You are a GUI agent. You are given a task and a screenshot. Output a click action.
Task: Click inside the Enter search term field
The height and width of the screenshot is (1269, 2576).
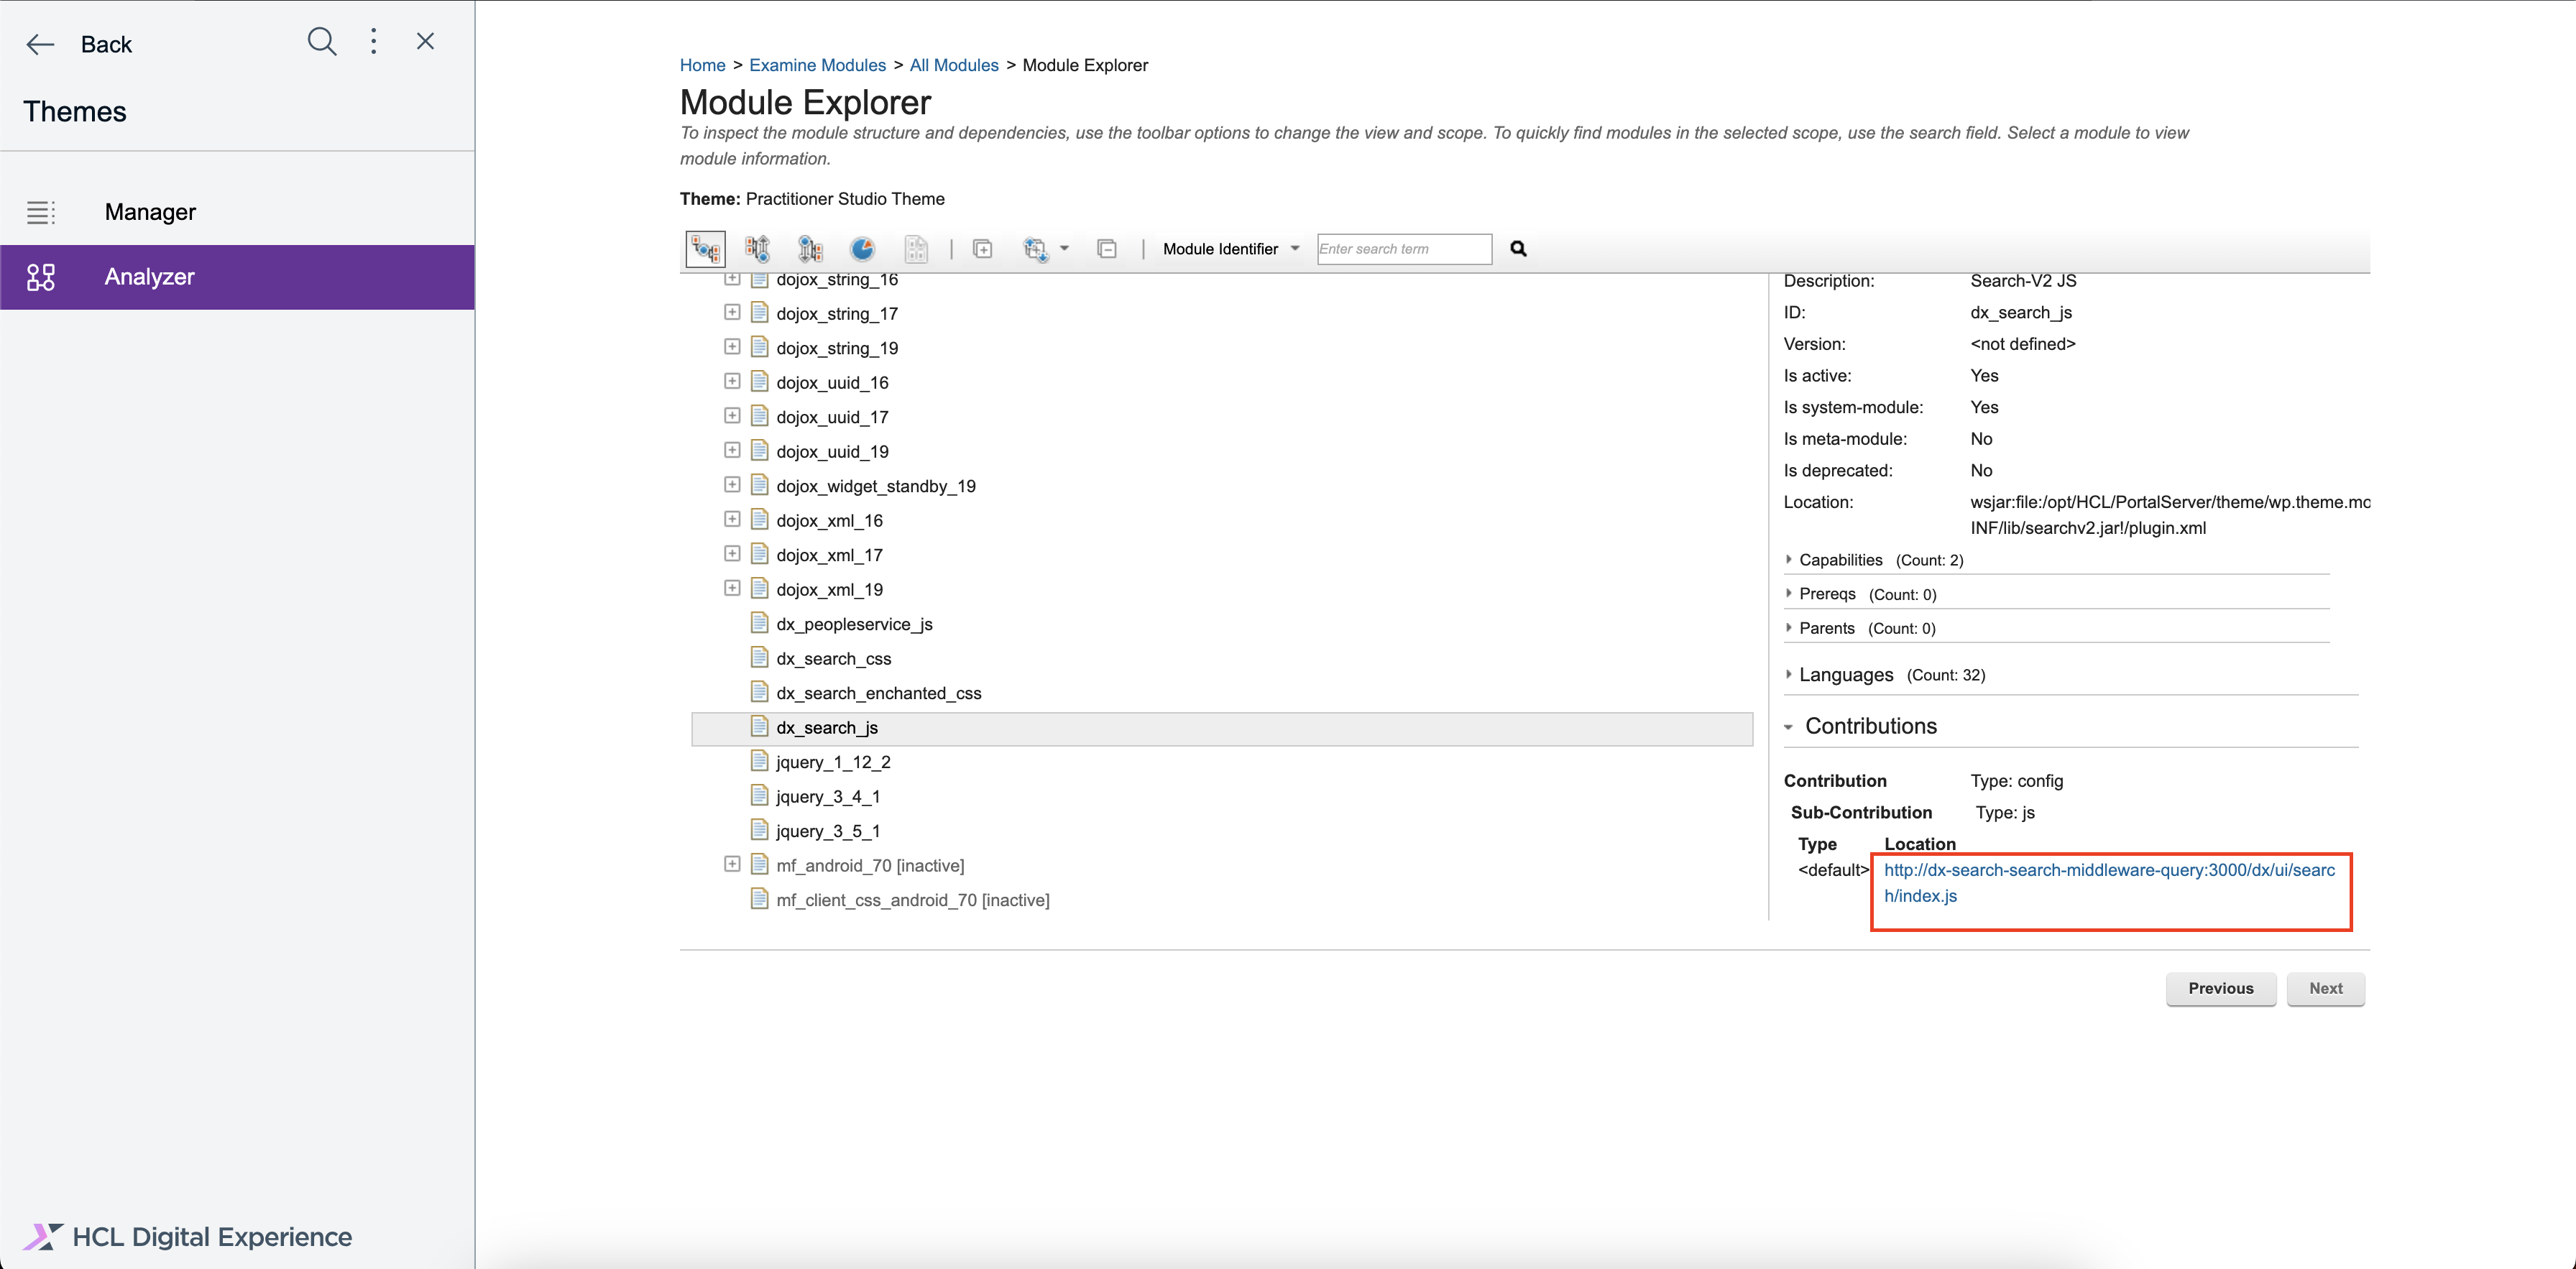tap(1403, 248)
